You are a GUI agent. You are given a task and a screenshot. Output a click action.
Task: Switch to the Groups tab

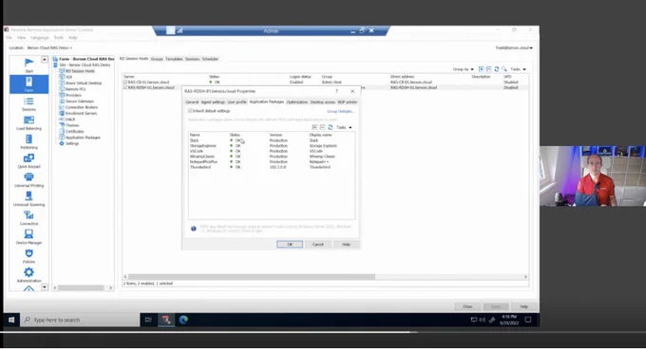[x=157, y=59]
